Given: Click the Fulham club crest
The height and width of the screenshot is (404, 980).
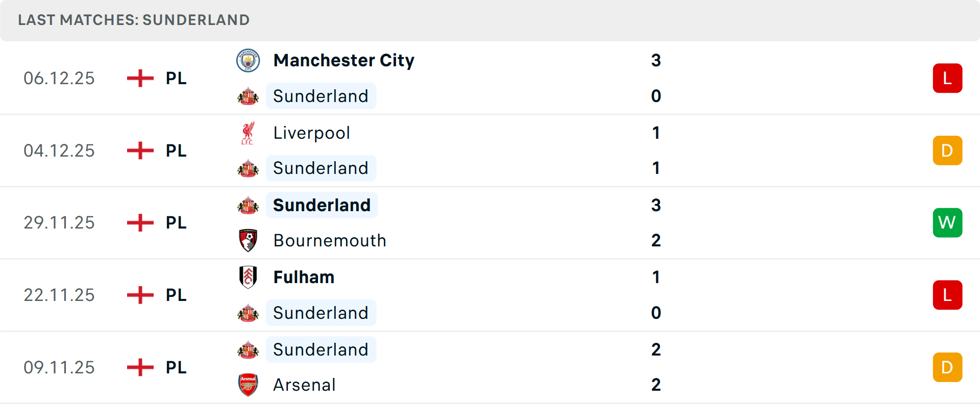Looking at the screenshot, I should pos(248,277).
